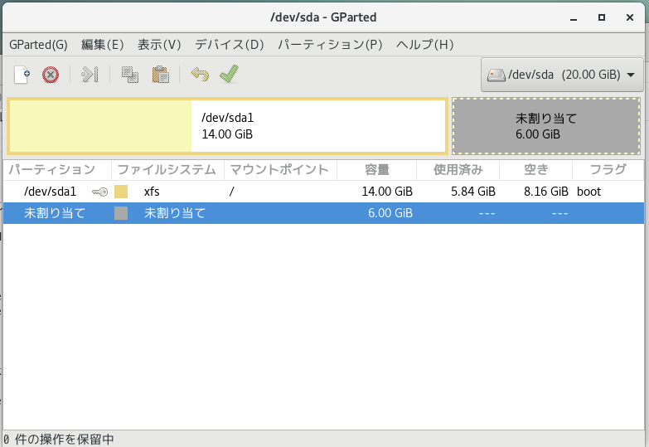649x447 pixels.
Task: Maximize the GParted window
Action: click(602, 17)
